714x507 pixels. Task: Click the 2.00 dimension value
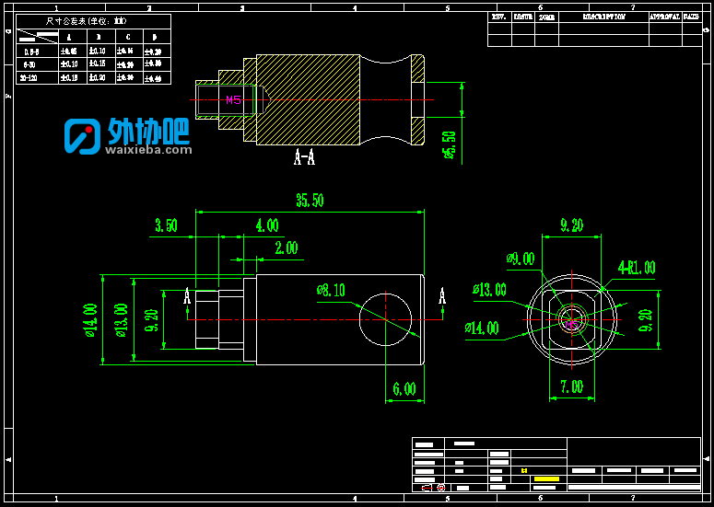click(287, 248)
